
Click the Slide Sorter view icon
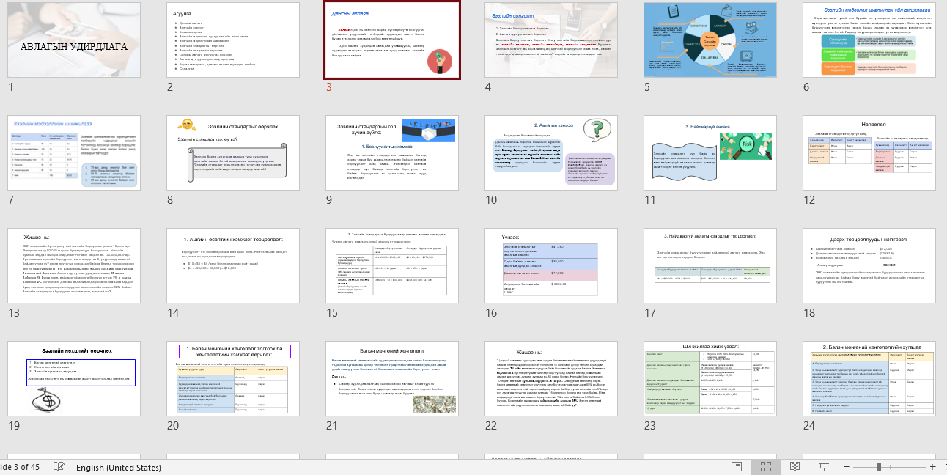click(x=766, y=467)
